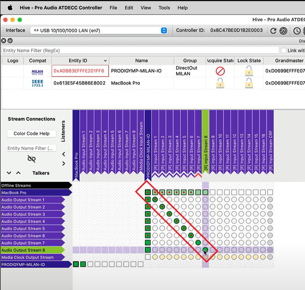Viewport: 305px width, 290px height.
Task: Toggle connection Output Stream 7 to Input Stream 7
Action: [x=198, y=243]
